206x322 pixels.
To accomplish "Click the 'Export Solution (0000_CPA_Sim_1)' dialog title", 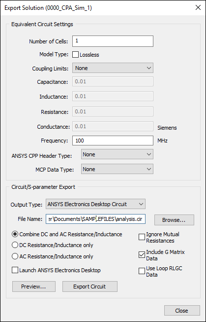I will 48,8.
